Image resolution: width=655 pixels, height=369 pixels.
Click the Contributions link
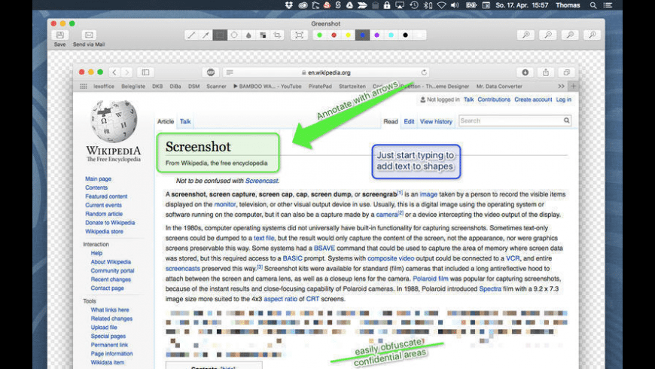click(494, 99)
